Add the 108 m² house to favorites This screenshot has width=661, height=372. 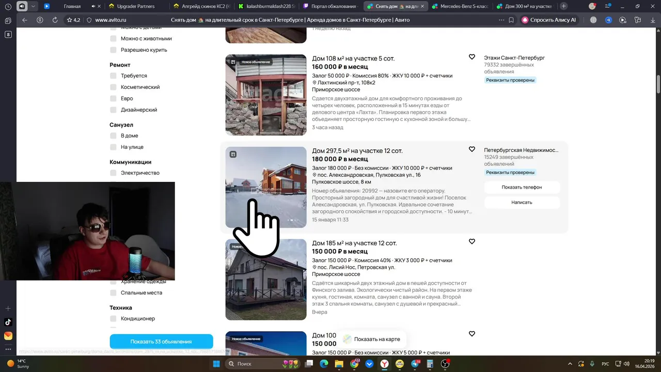(471, 57)
